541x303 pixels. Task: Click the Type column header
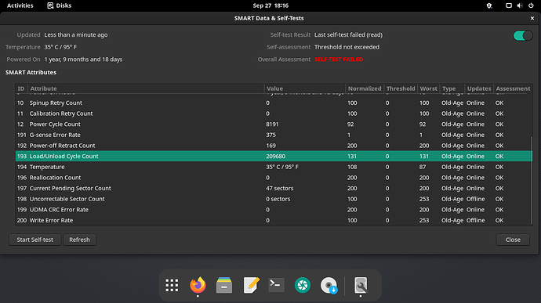point(452,88)
